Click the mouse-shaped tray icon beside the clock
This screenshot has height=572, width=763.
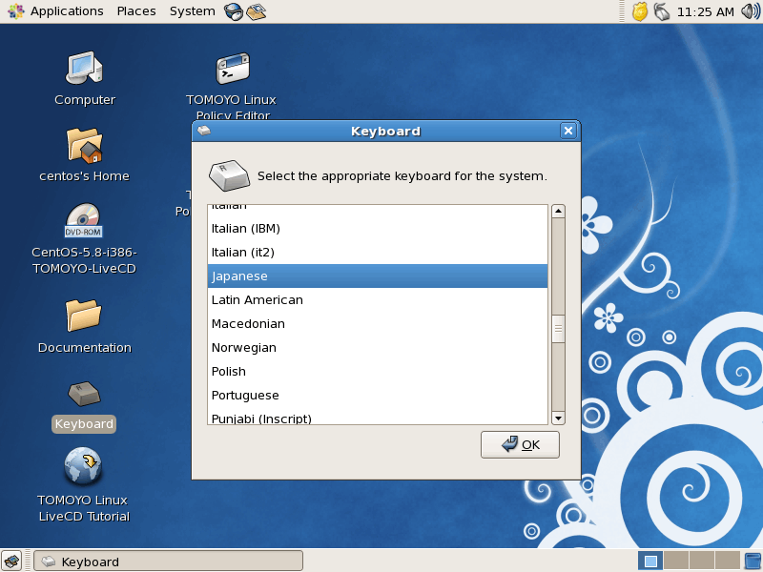662,11
